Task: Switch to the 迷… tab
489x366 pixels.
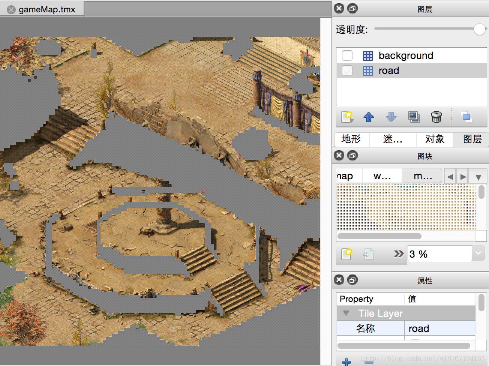Action: [393, 139]
